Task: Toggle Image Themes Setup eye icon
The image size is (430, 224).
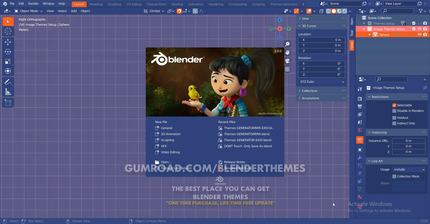Action: tap(419, 29)
